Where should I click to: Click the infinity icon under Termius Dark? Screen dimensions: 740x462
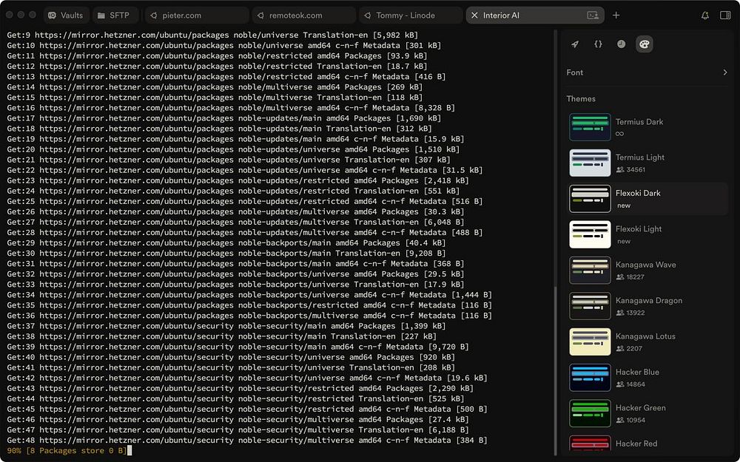click(x=619, y=134)
